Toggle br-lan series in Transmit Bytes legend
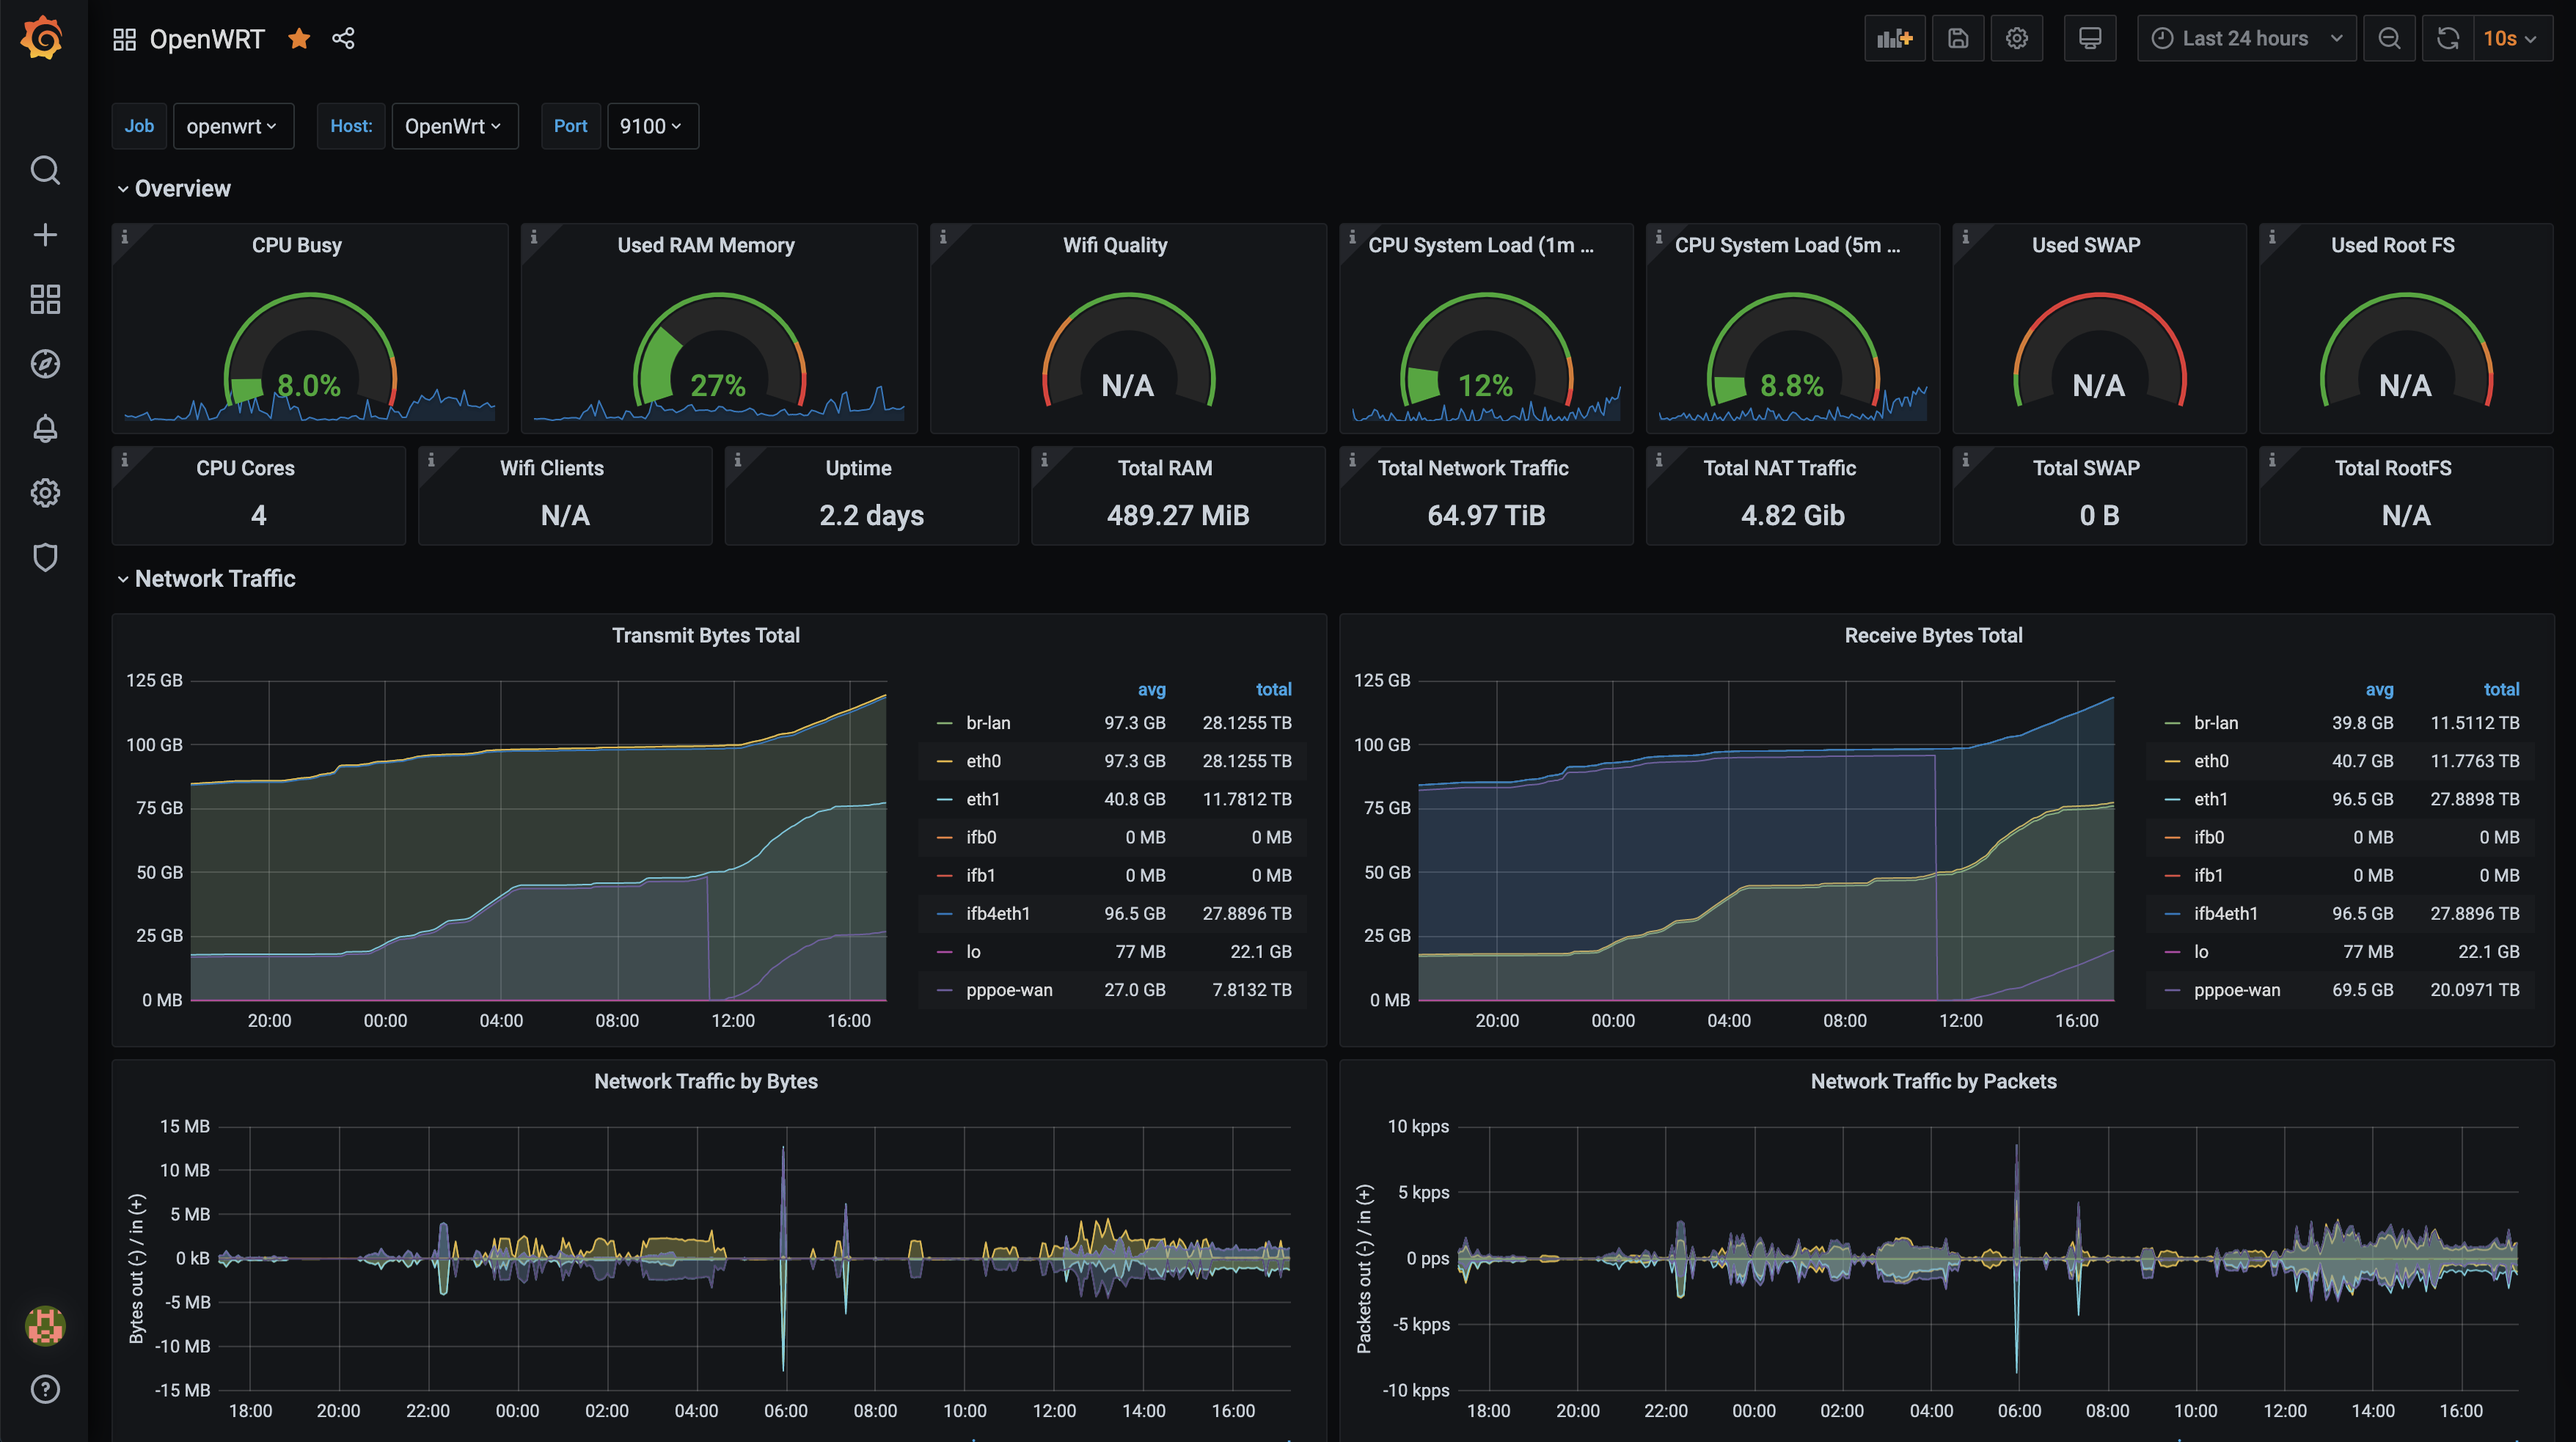2576x1442 pixels. pyautogui.click(x=988, y=723)
